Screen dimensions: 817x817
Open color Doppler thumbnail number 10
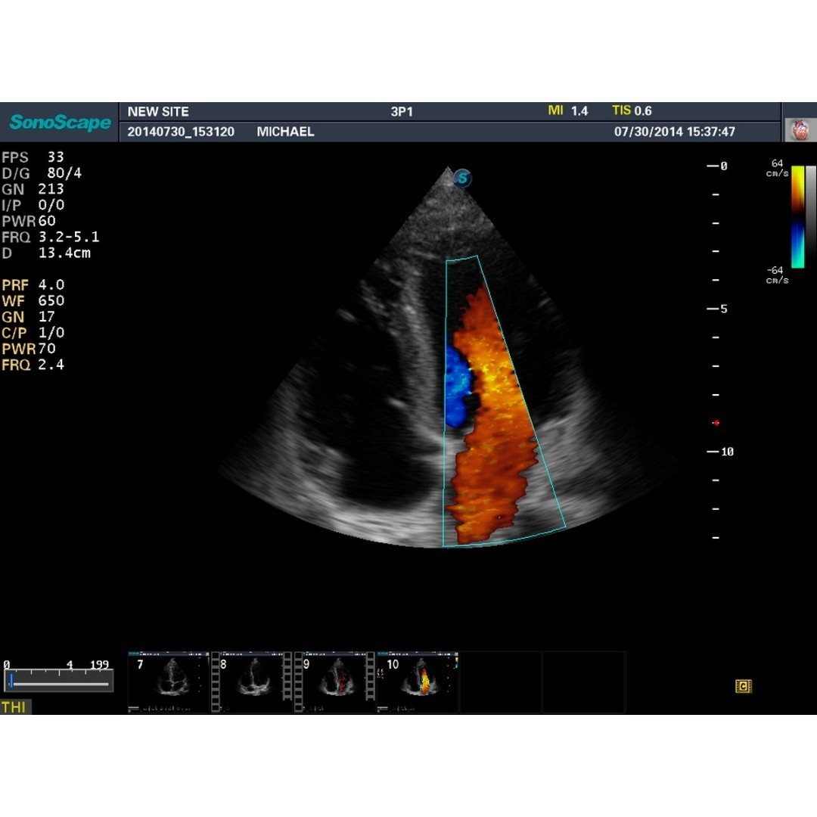[418, 682]
